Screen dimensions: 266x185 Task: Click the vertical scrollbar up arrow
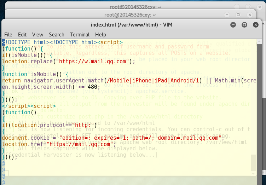pos(259,41)
